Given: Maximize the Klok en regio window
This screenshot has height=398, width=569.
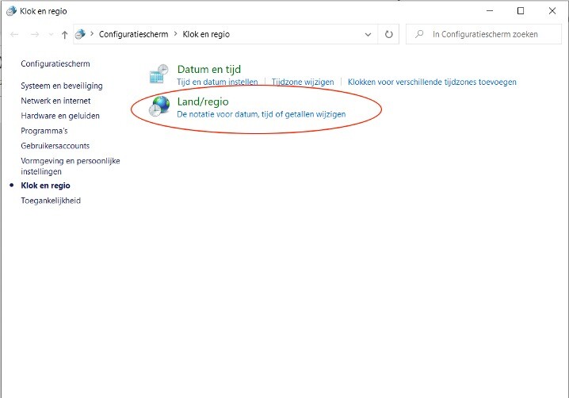Looking at the screenshot, I should [521, 11].
